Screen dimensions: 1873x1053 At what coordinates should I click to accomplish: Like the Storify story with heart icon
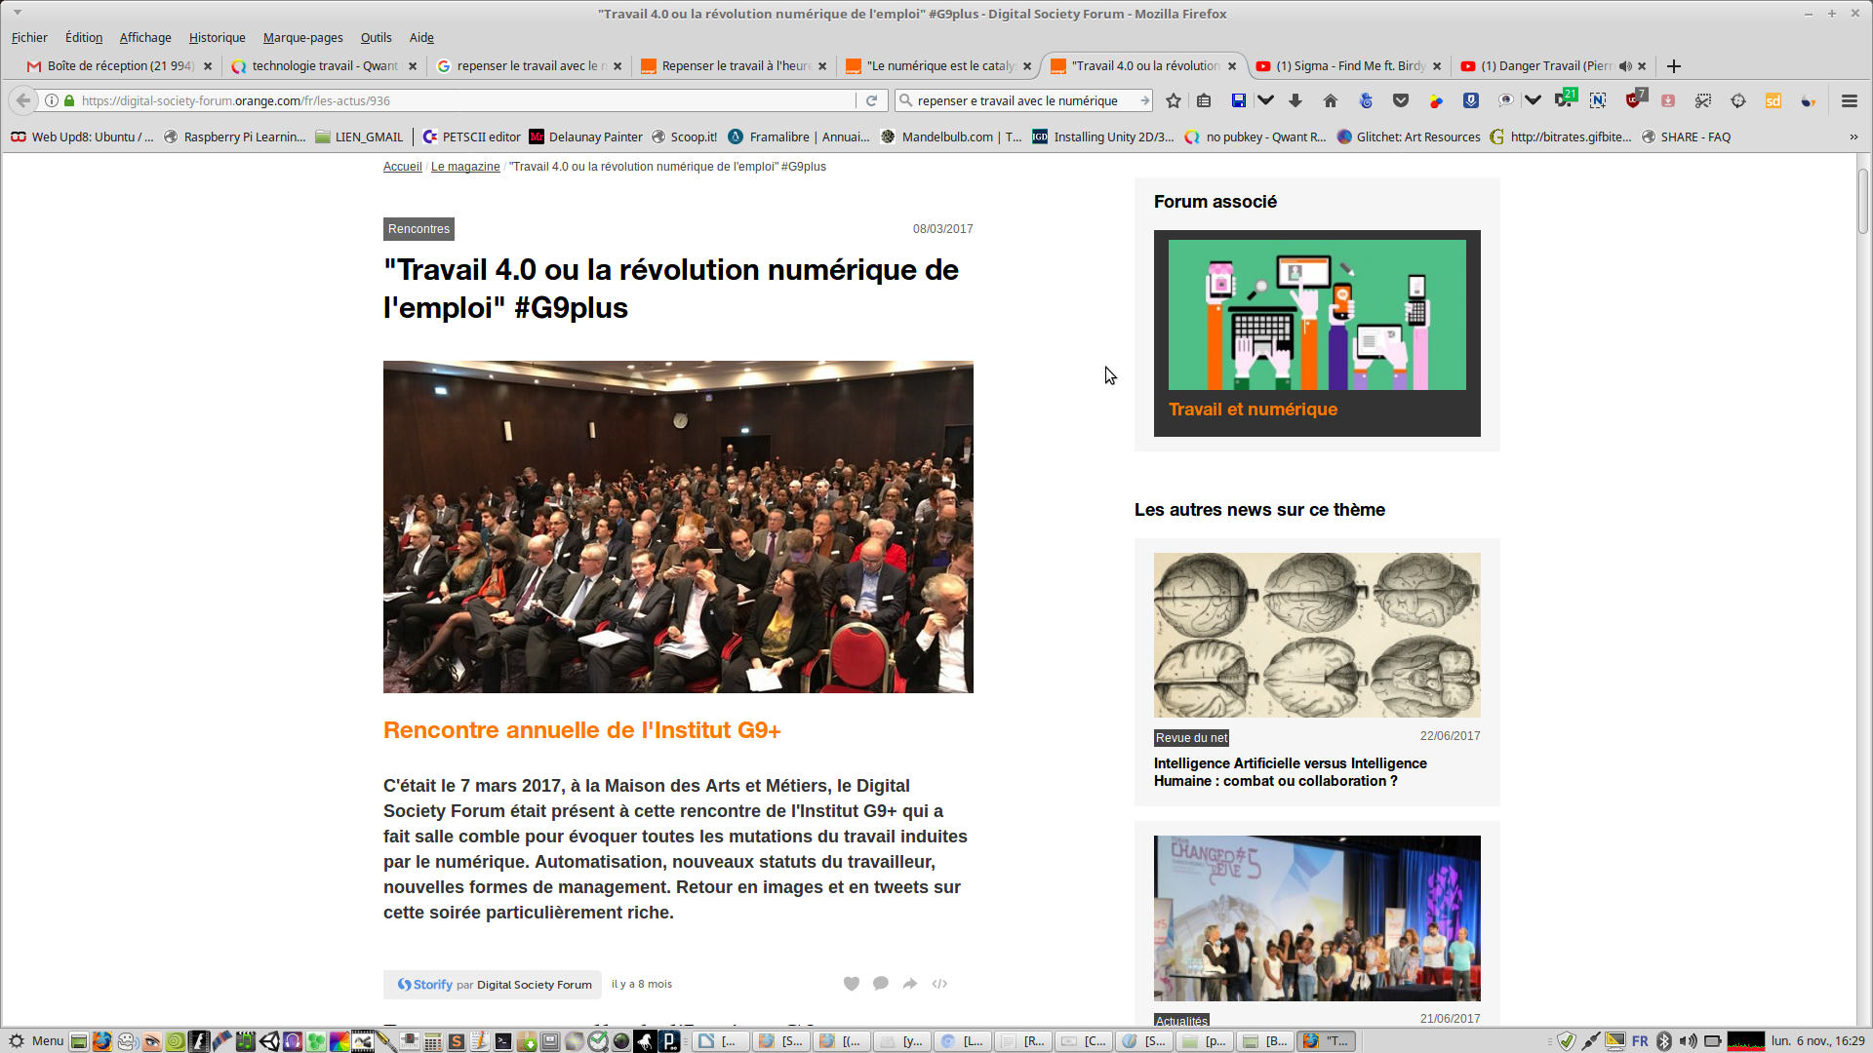coord(852,984)
